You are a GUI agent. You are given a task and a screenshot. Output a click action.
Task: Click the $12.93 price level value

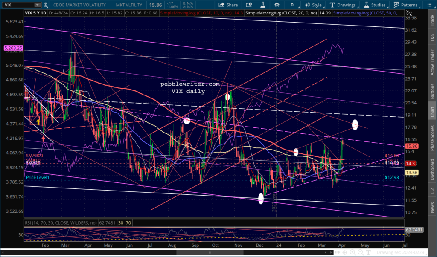(392, 177)
